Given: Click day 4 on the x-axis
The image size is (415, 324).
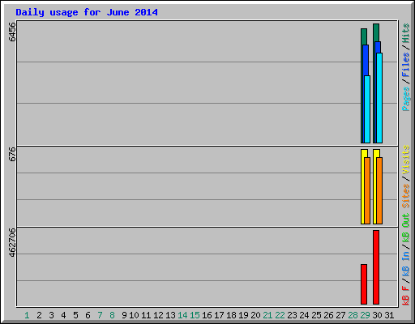Looking at the screenshot, I should [x=63, y=315].
